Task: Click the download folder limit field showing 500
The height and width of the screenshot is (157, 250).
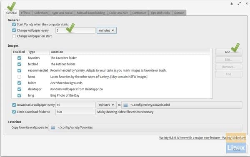Action: [75, 112]
